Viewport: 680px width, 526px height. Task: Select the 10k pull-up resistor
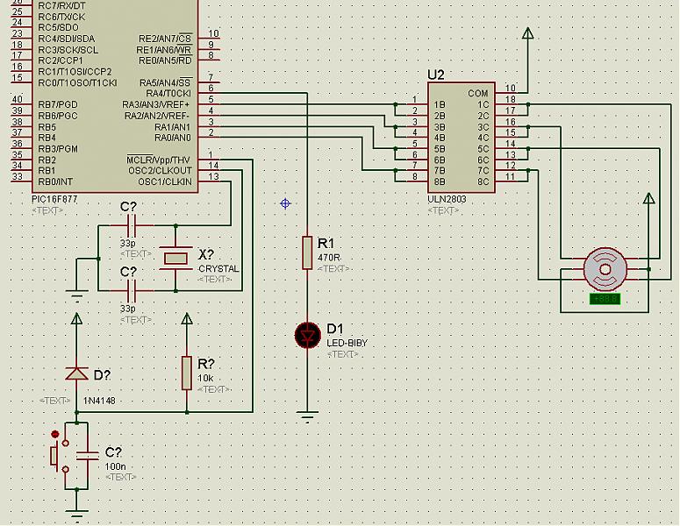(187, 373)
